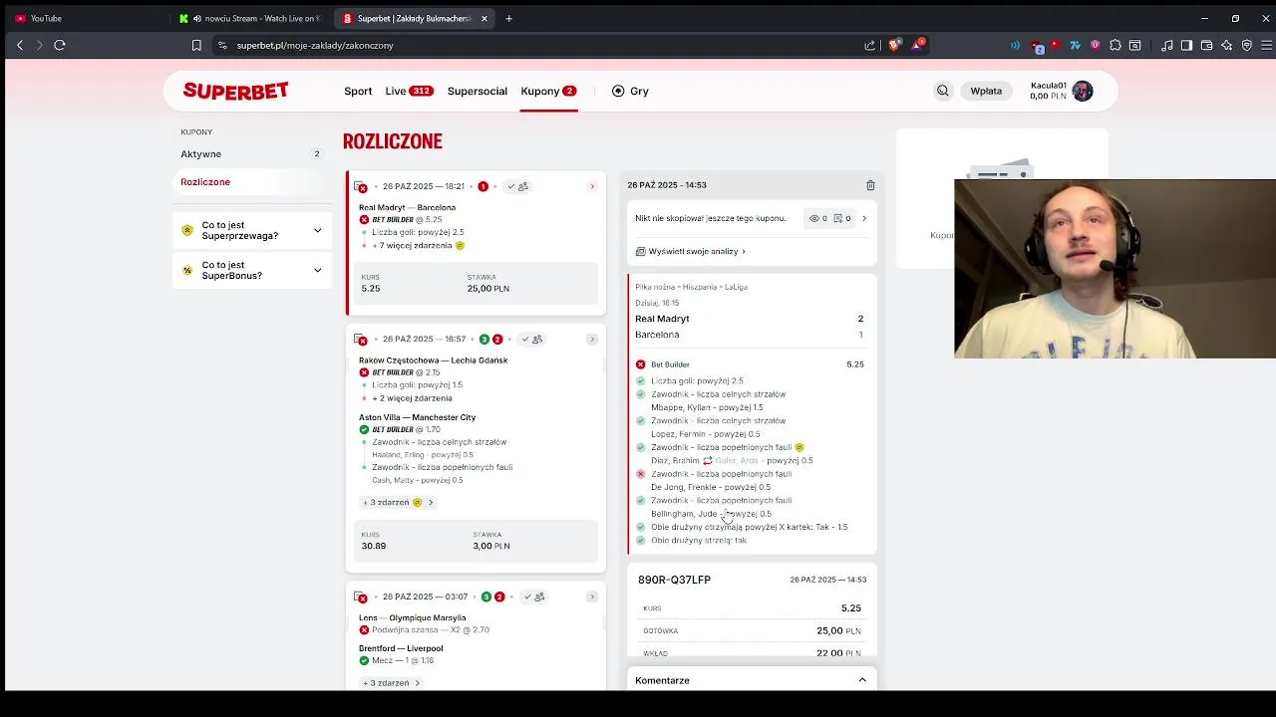Click the Brave Rewards triangle icon
Viewport: 1276px width, 717px height.
coord(917,45)
